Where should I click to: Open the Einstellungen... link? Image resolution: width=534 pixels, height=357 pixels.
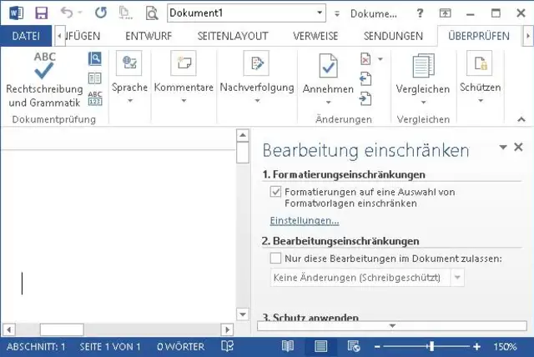305,220
